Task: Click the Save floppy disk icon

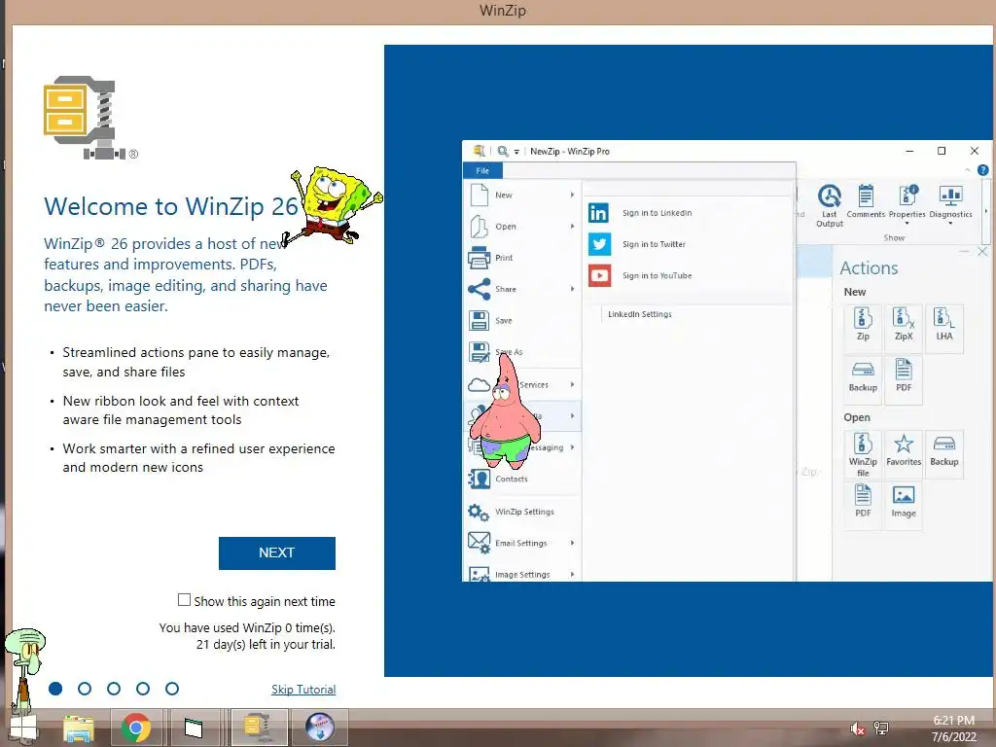Action: tap(479, 320)
